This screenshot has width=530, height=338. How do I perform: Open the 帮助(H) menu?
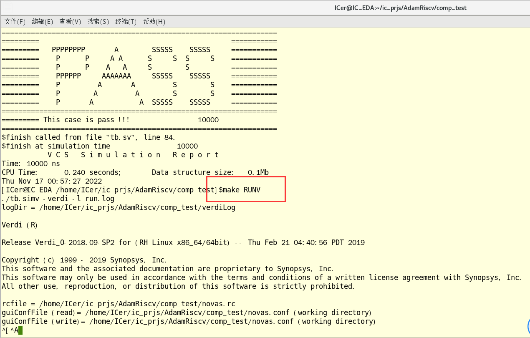coord(154,21)
